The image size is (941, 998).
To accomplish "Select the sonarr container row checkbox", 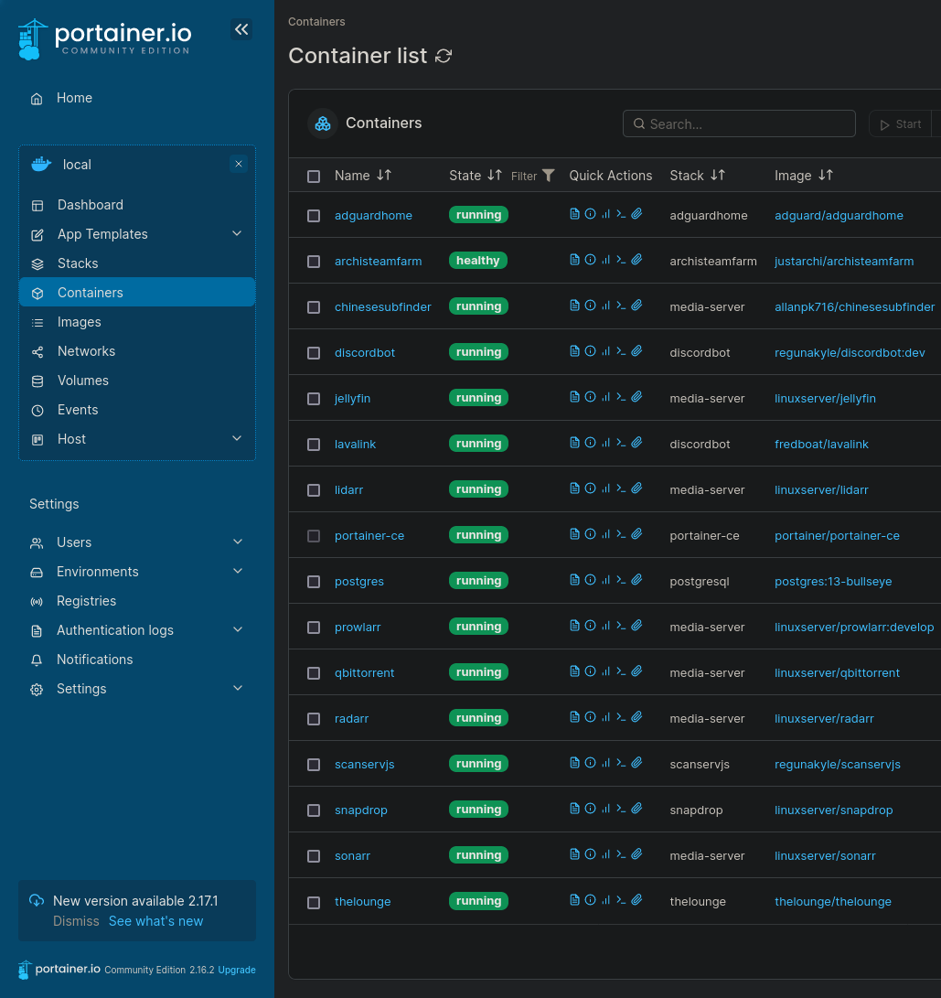I will pos(314,855).
